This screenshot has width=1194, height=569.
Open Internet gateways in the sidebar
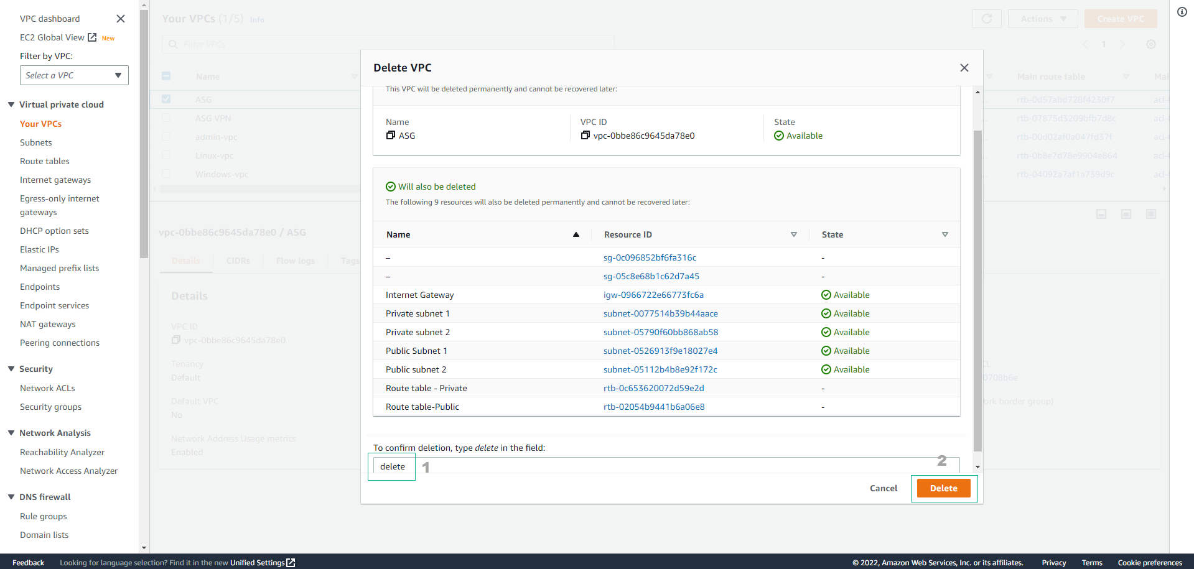click(x=55, y=180)
